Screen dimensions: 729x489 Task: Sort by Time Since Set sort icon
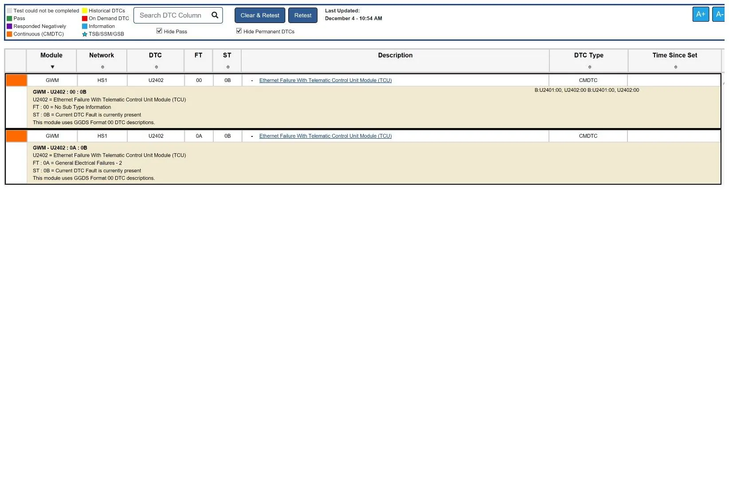tap(675, 67)
